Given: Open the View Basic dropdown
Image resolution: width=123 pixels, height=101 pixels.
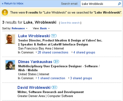Looking at the screenshot, I should 45,28.
